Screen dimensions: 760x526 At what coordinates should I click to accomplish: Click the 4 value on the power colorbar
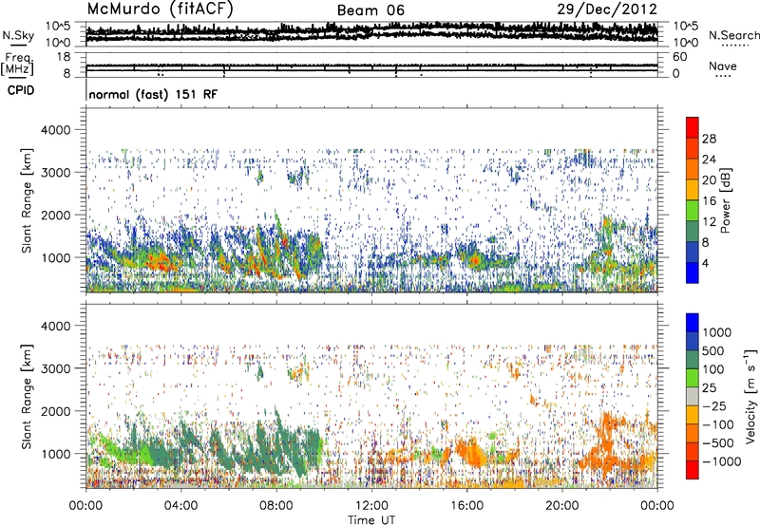click(706, 263)
